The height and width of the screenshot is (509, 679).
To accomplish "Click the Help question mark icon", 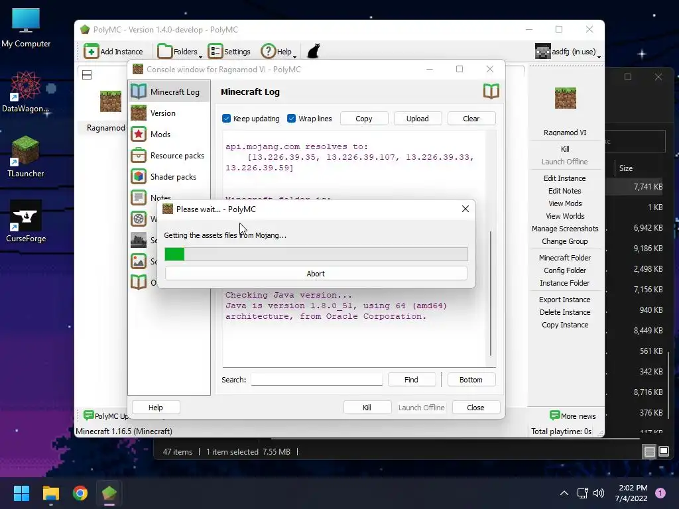I will (268, 52).
